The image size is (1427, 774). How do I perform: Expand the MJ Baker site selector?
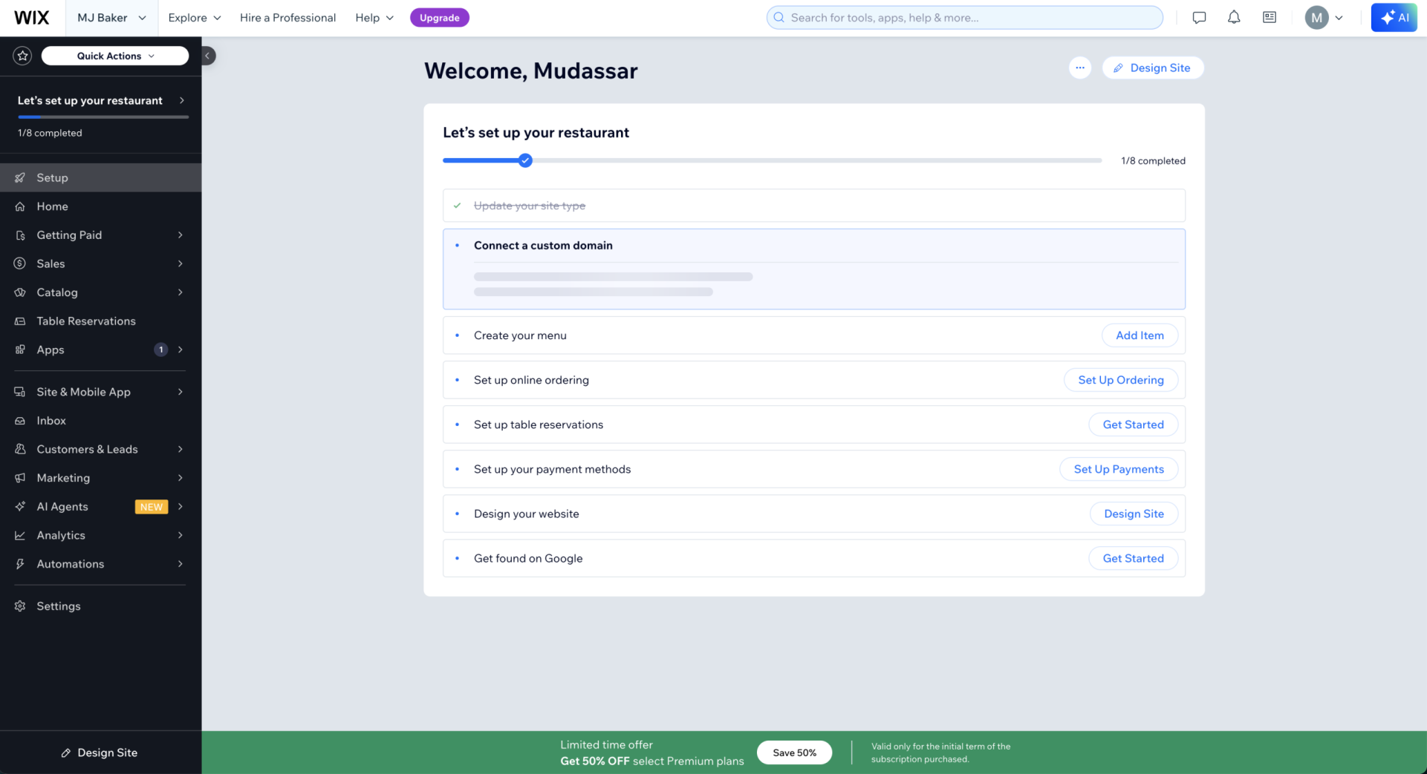click(111, 18)
